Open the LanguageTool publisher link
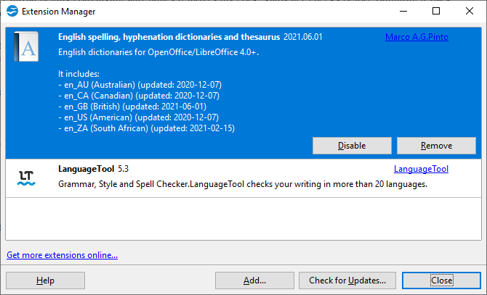Viewport: 487px width, 295px height. tap(421, 169)
